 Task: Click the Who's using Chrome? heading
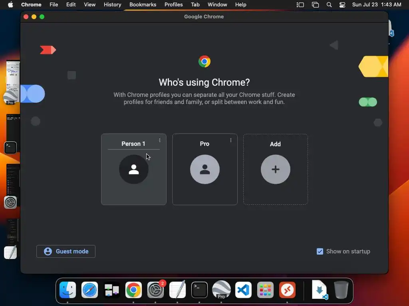tap(204, 82)
